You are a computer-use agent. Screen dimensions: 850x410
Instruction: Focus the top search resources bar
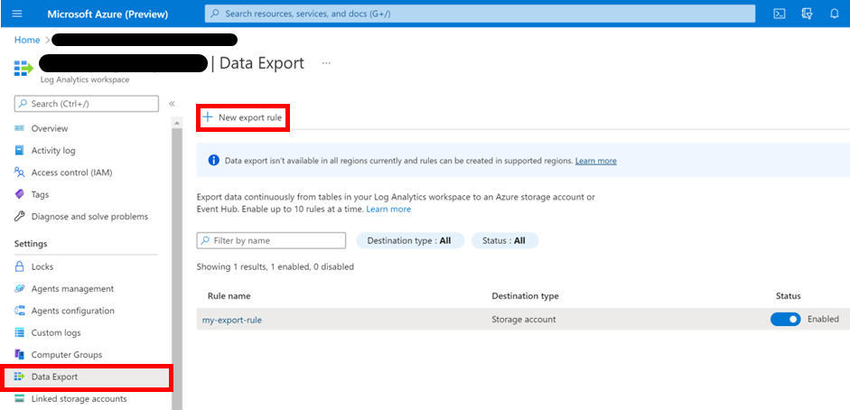(480, 14)
